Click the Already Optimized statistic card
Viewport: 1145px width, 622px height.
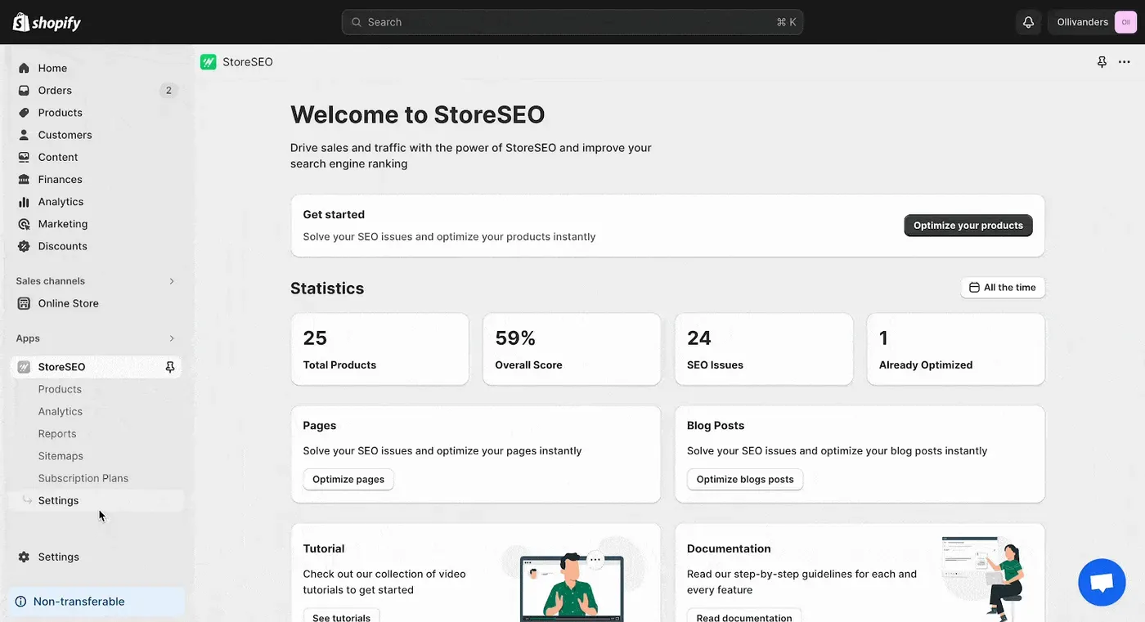956,349
